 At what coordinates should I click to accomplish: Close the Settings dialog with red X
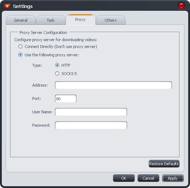coord(181,6)
